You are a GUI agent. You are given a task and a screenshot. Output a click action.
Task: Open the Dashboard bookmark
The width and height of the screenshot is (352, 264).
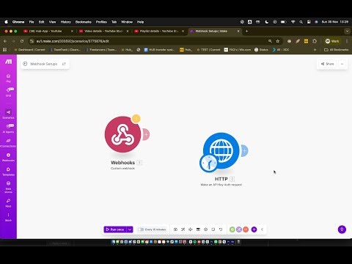(x=29, y=50)
